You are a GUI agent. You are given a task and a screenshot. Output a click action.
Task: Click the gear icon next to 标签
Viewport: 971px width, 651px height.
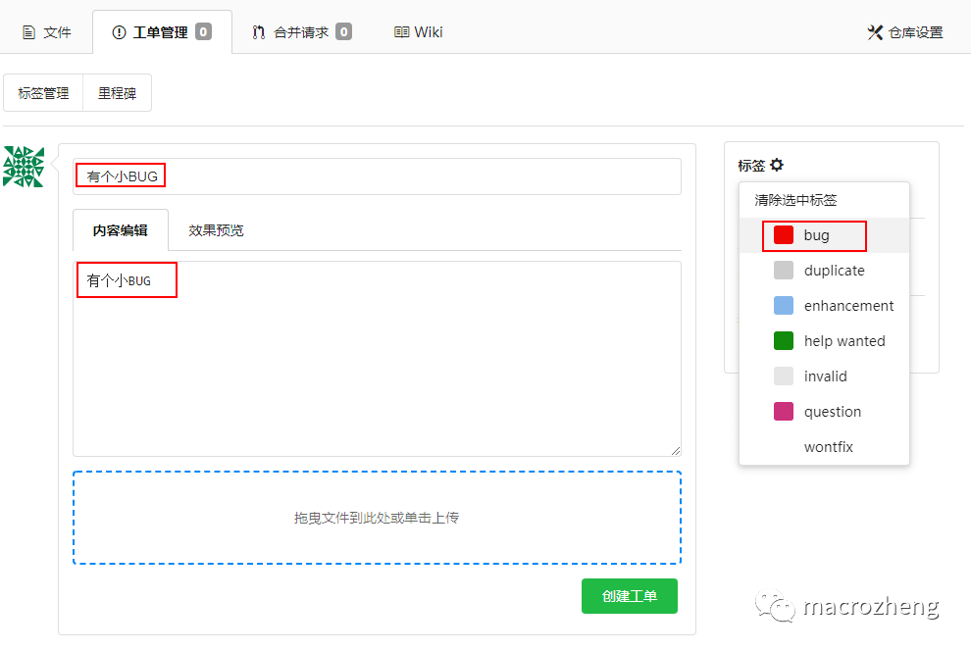click(x=778, y=165)
